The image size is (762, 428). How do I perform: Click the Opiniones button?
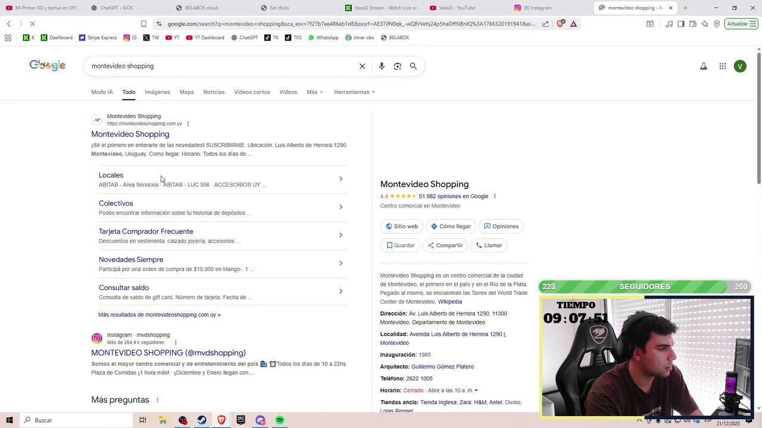click(x=501, y=226)
